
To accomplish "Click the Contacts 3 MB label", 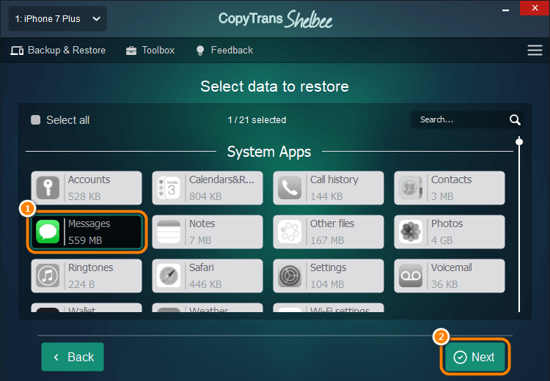I will 452,188.
